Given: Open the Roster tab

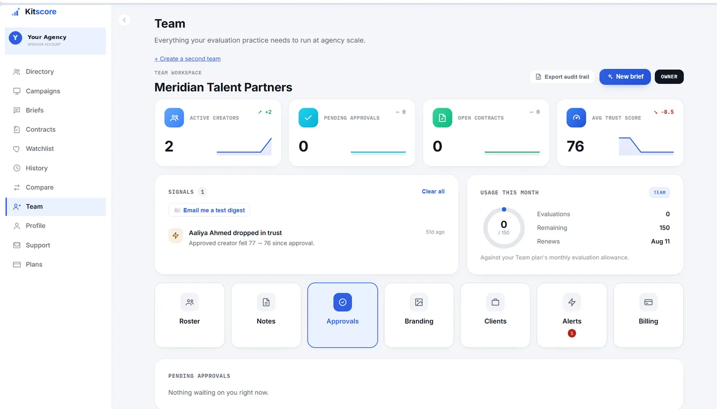Looking at the screenshot, I should tap(189, 315).
